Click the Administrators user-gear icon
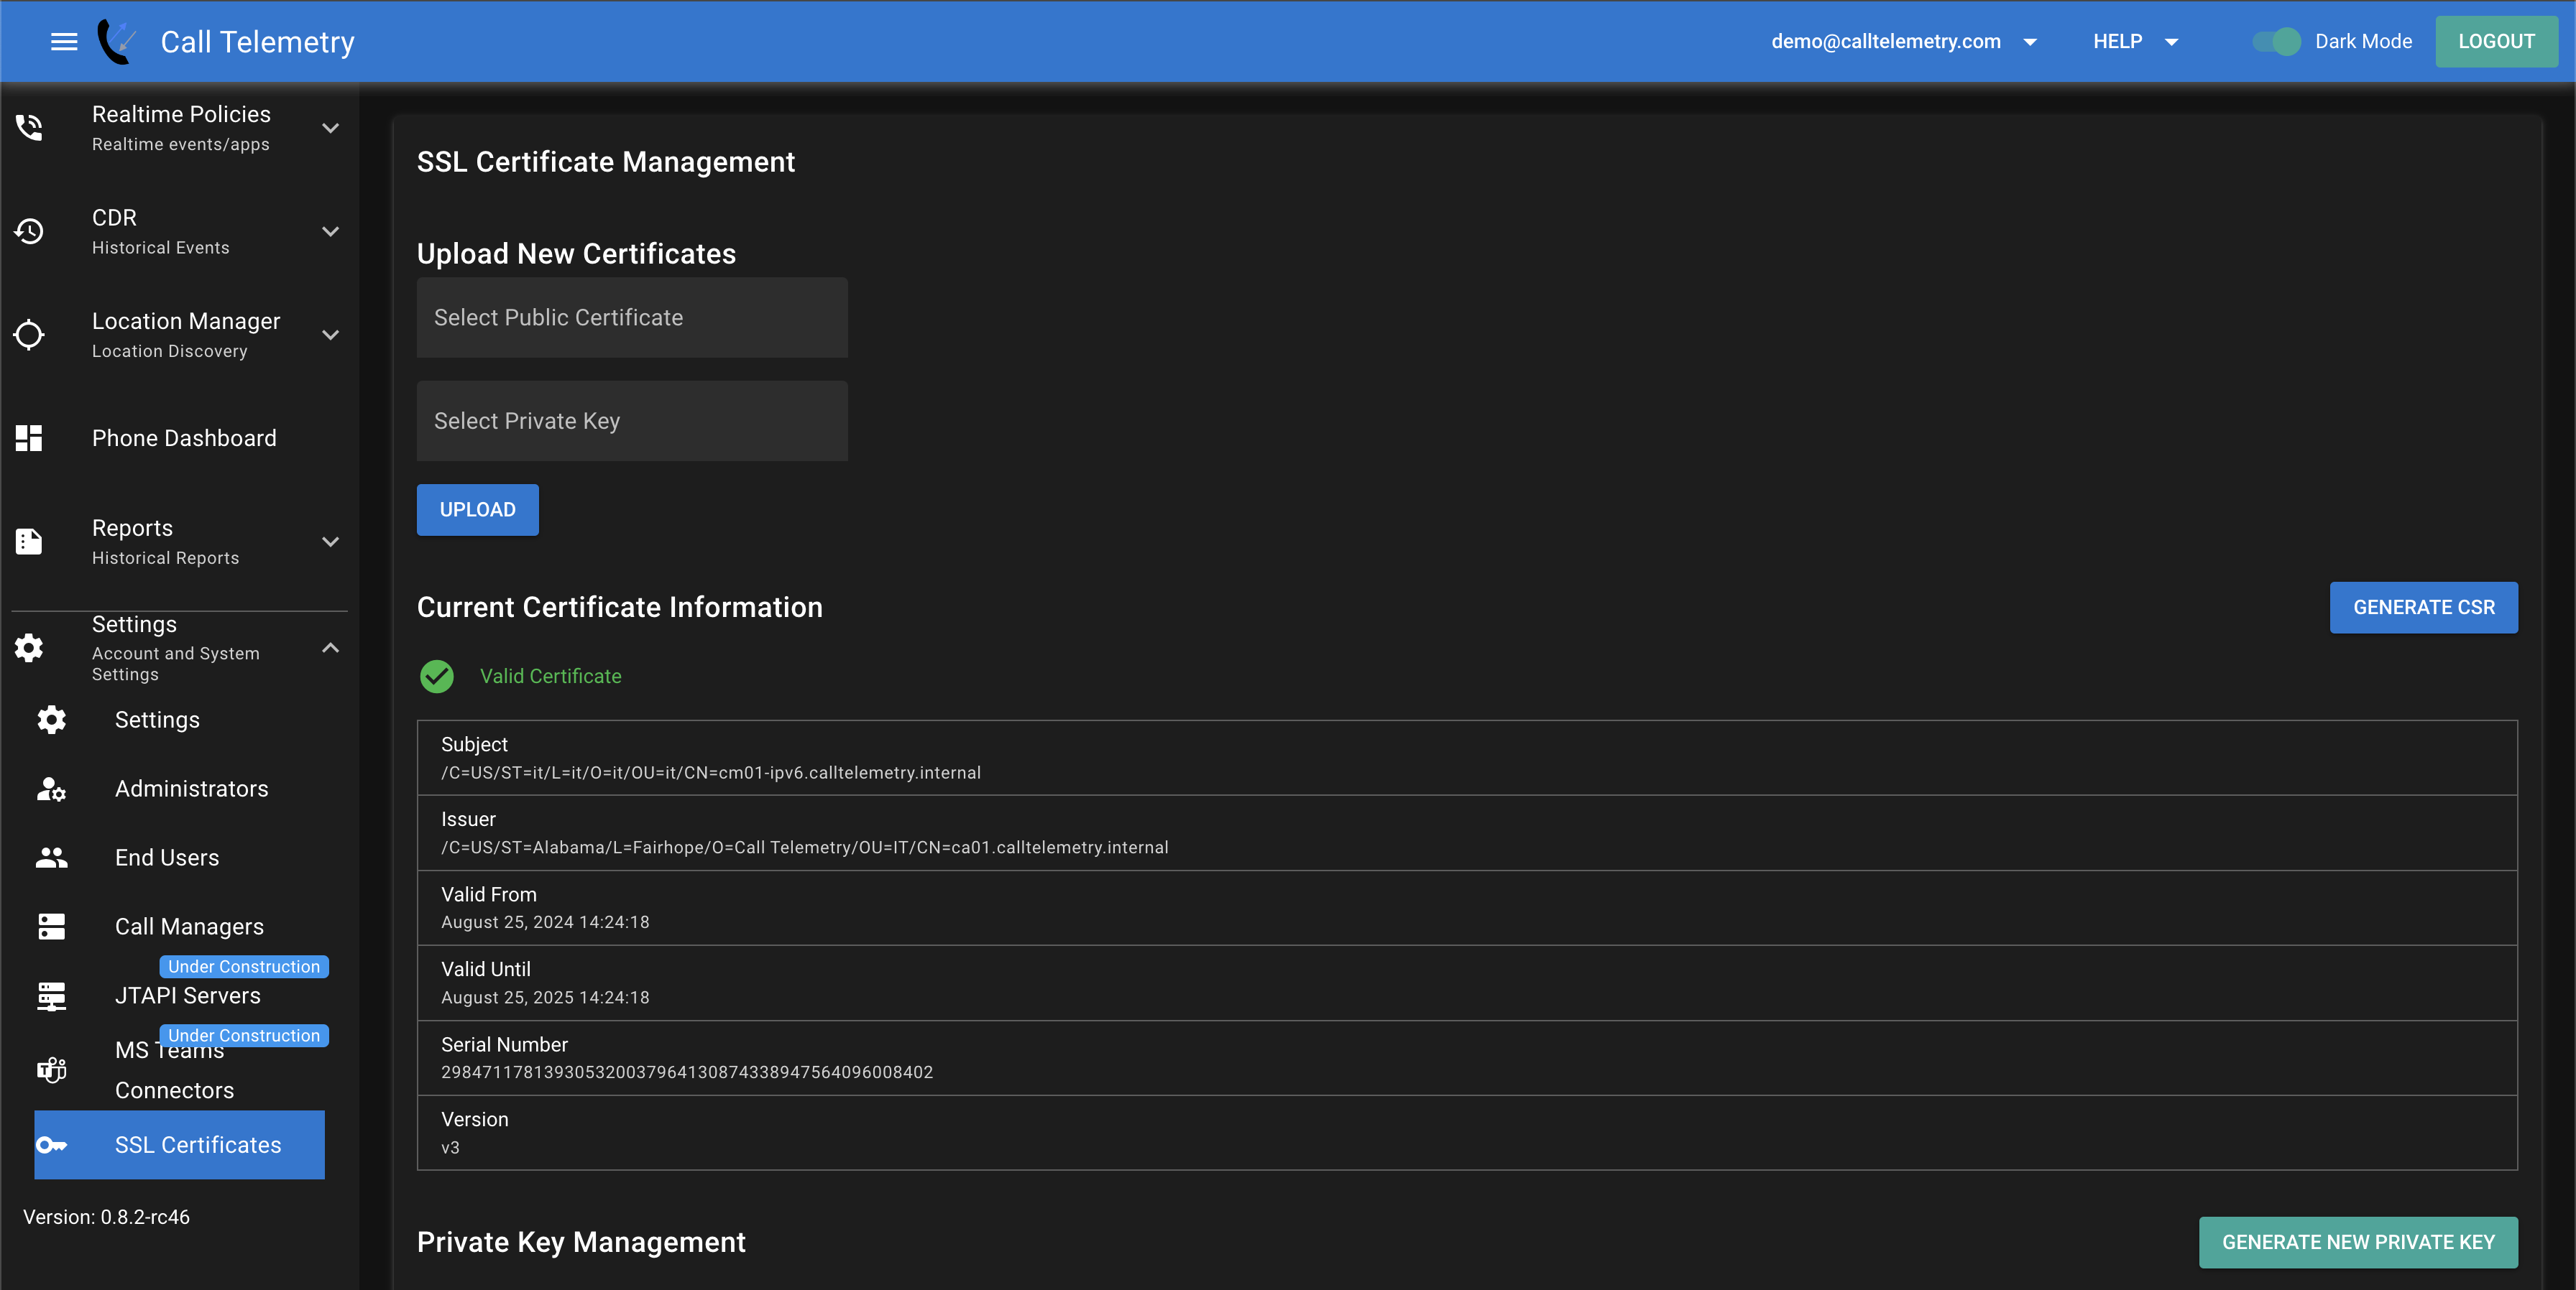Image resolution: width=2576 pixels, height=1290 pixels. (x=52, y=789)
